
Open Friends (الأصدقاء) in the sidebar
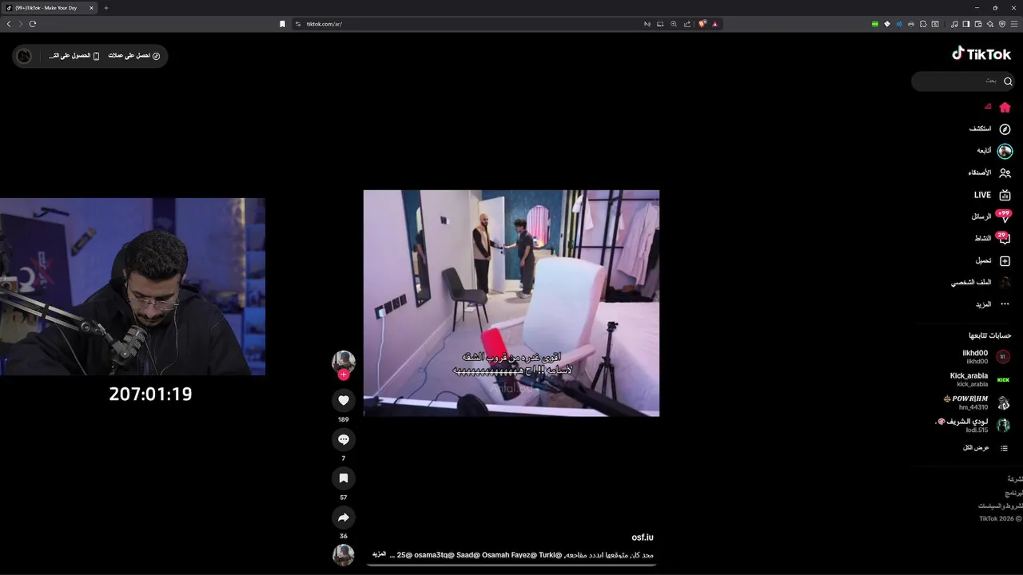[x=990, y=173]
